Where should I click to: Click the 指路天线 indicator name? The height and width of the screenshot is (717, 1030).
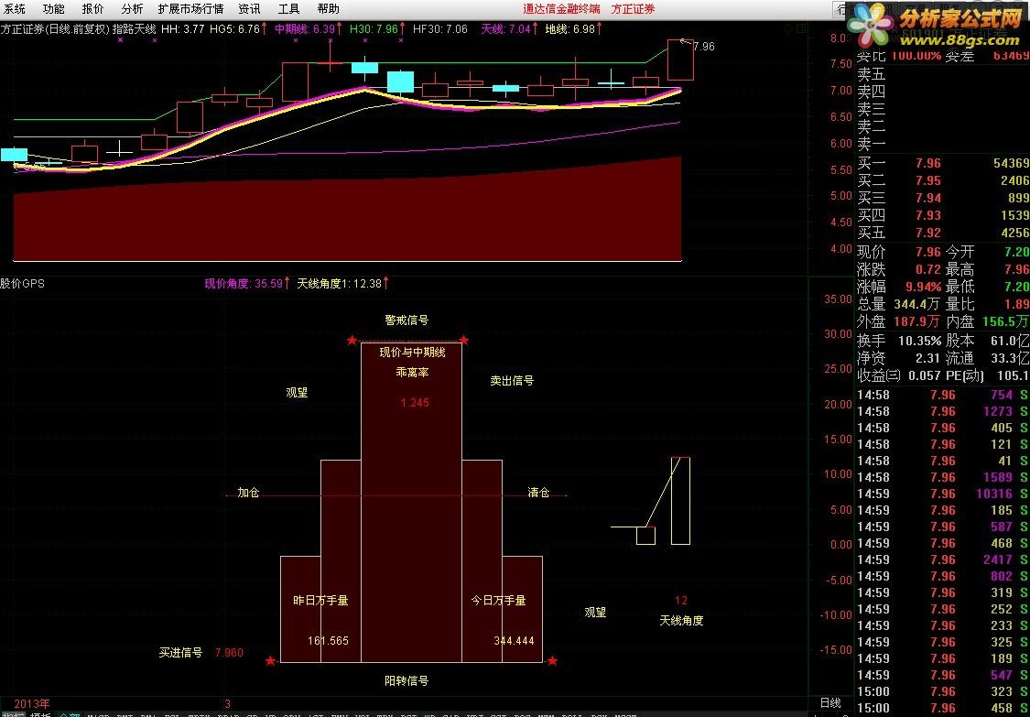[134, 29]
